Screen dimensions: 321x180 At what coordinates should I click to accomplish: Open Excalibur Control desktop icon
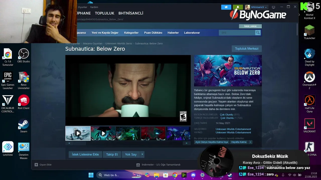tap(8, 104)
